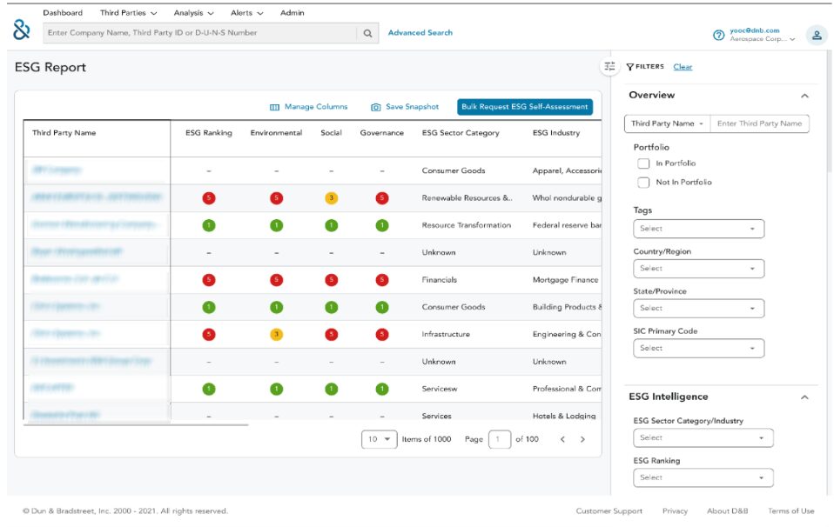Click the Mortgage Finance industry cell

tap(565, 280)
